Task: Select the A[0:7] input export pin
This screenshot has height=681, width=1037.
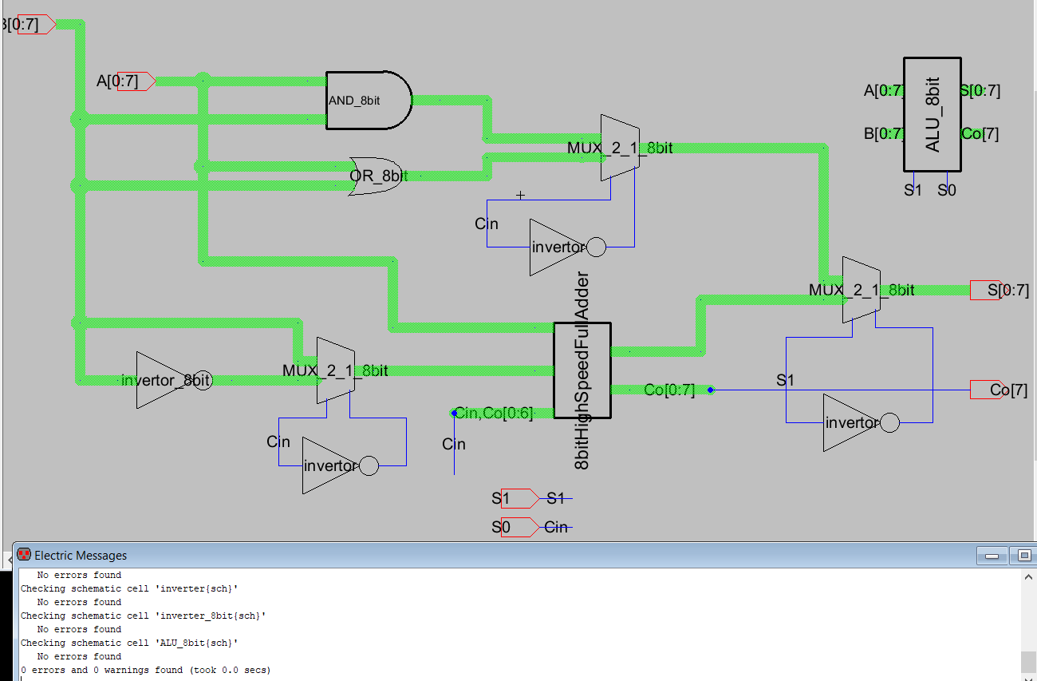Action: coord(136,81)
